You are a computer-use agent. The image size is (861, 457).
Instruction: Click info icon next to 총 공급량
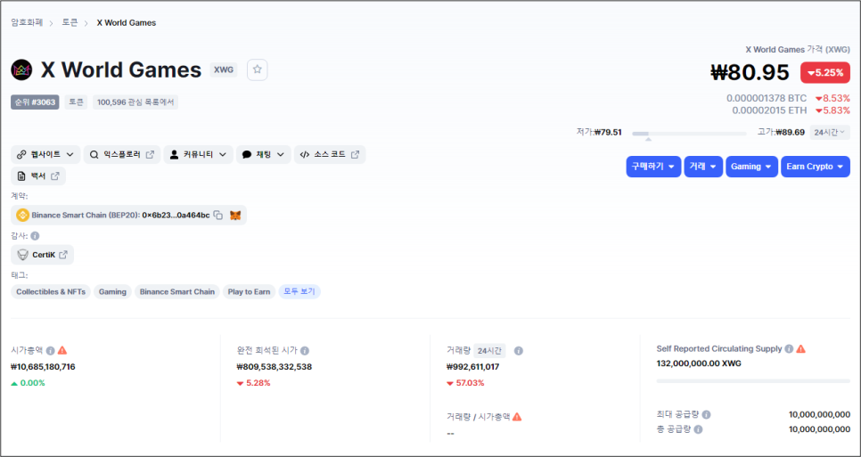pos(698,429)
